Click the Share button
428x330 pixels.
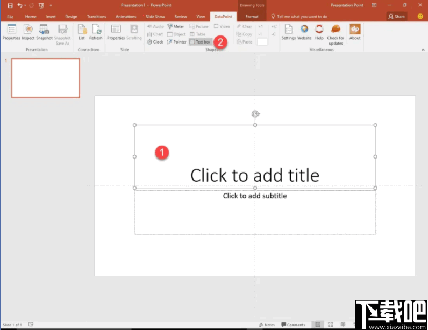point(397,17)
